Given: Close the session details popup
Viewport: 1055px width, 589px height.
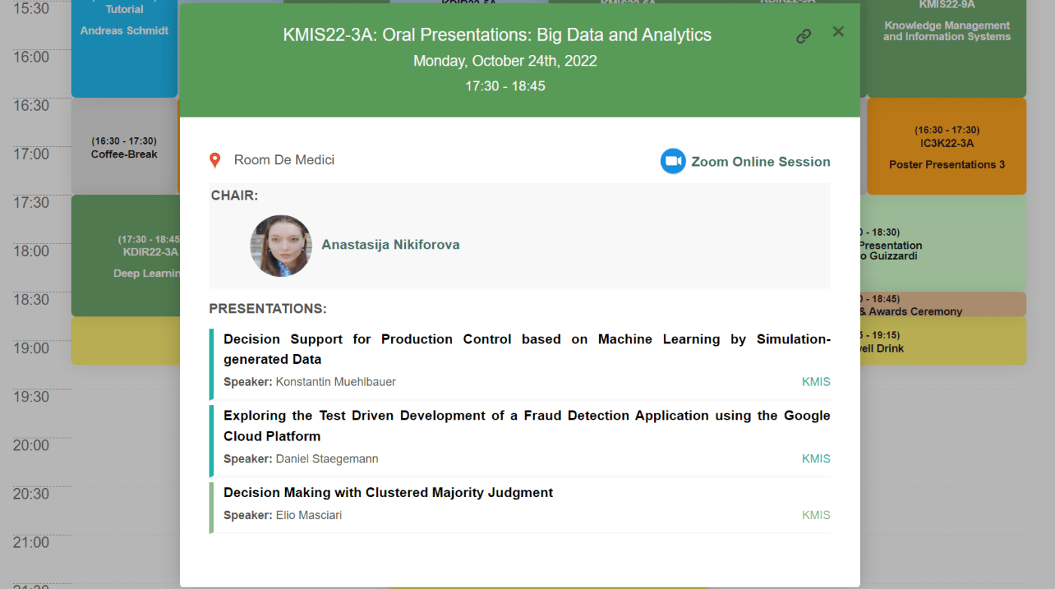Looking at the screenshot, I should click(838, 32).
